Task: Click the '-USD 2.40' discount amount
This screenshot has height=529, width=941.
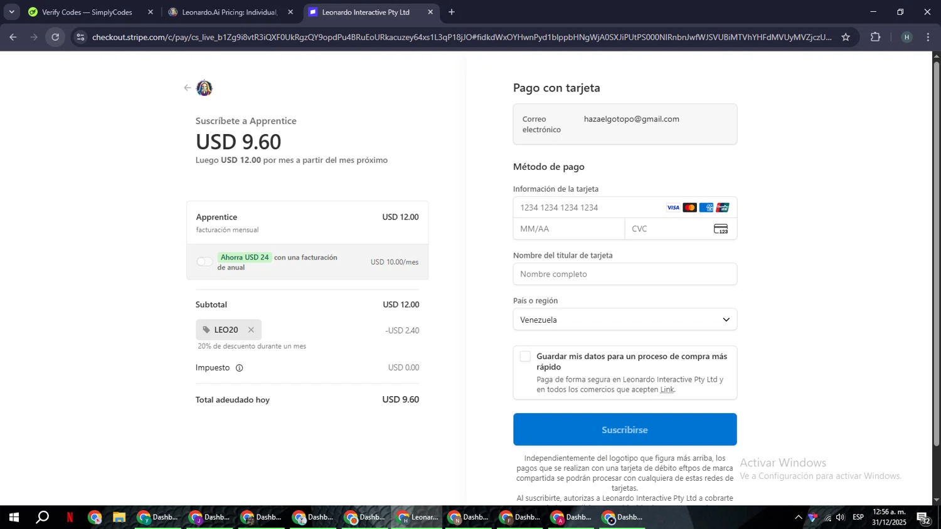Action: [402, 330]
